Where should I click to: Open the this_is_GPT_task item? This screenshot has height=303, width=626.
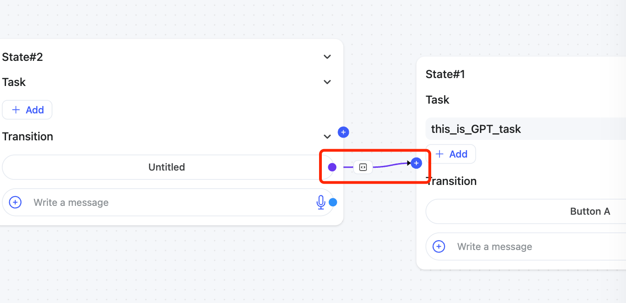pyautogui.click(x=476, y=129)
